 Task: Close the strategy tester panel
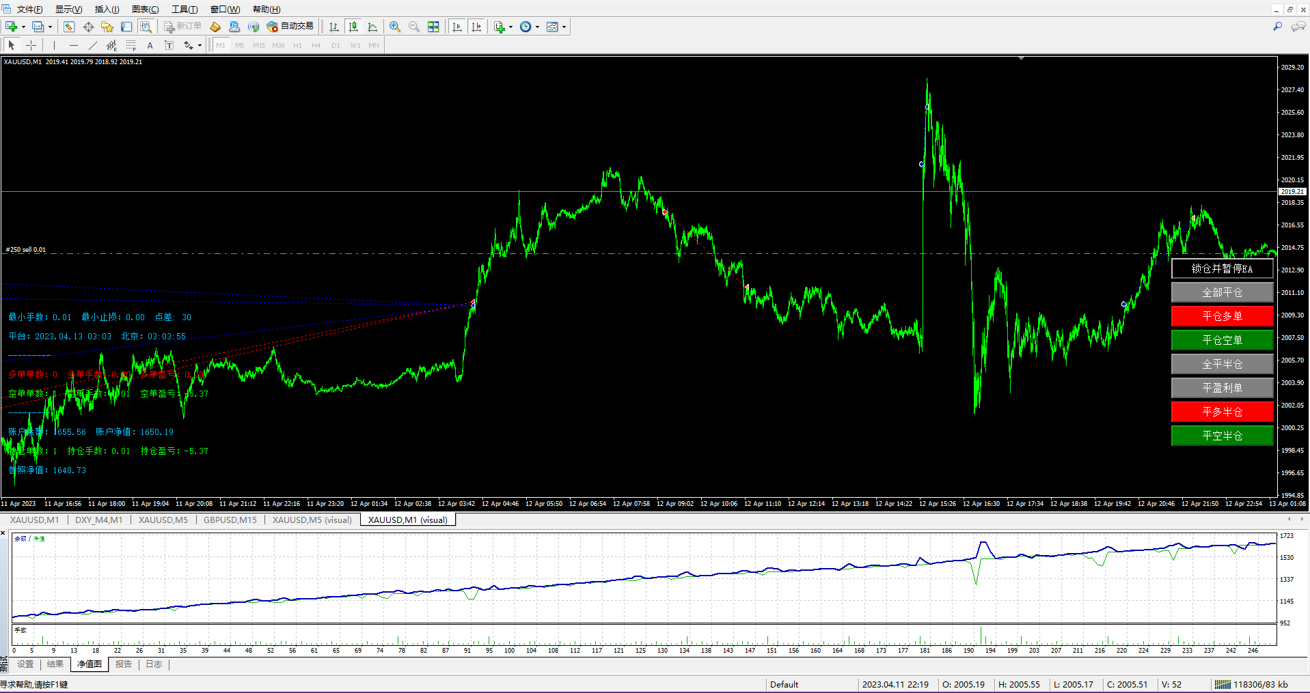coord(3,533)
